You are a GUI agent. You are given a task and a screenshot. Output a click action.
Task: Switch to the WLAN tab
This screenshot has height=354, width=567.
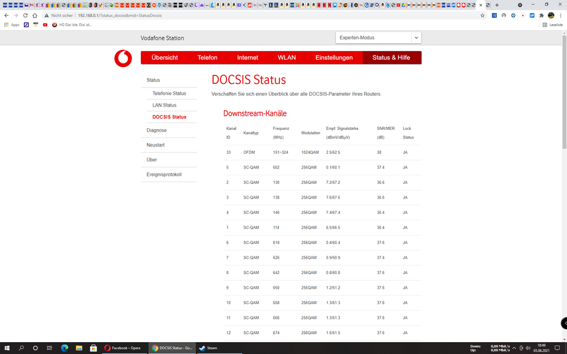tap(287, 57)
